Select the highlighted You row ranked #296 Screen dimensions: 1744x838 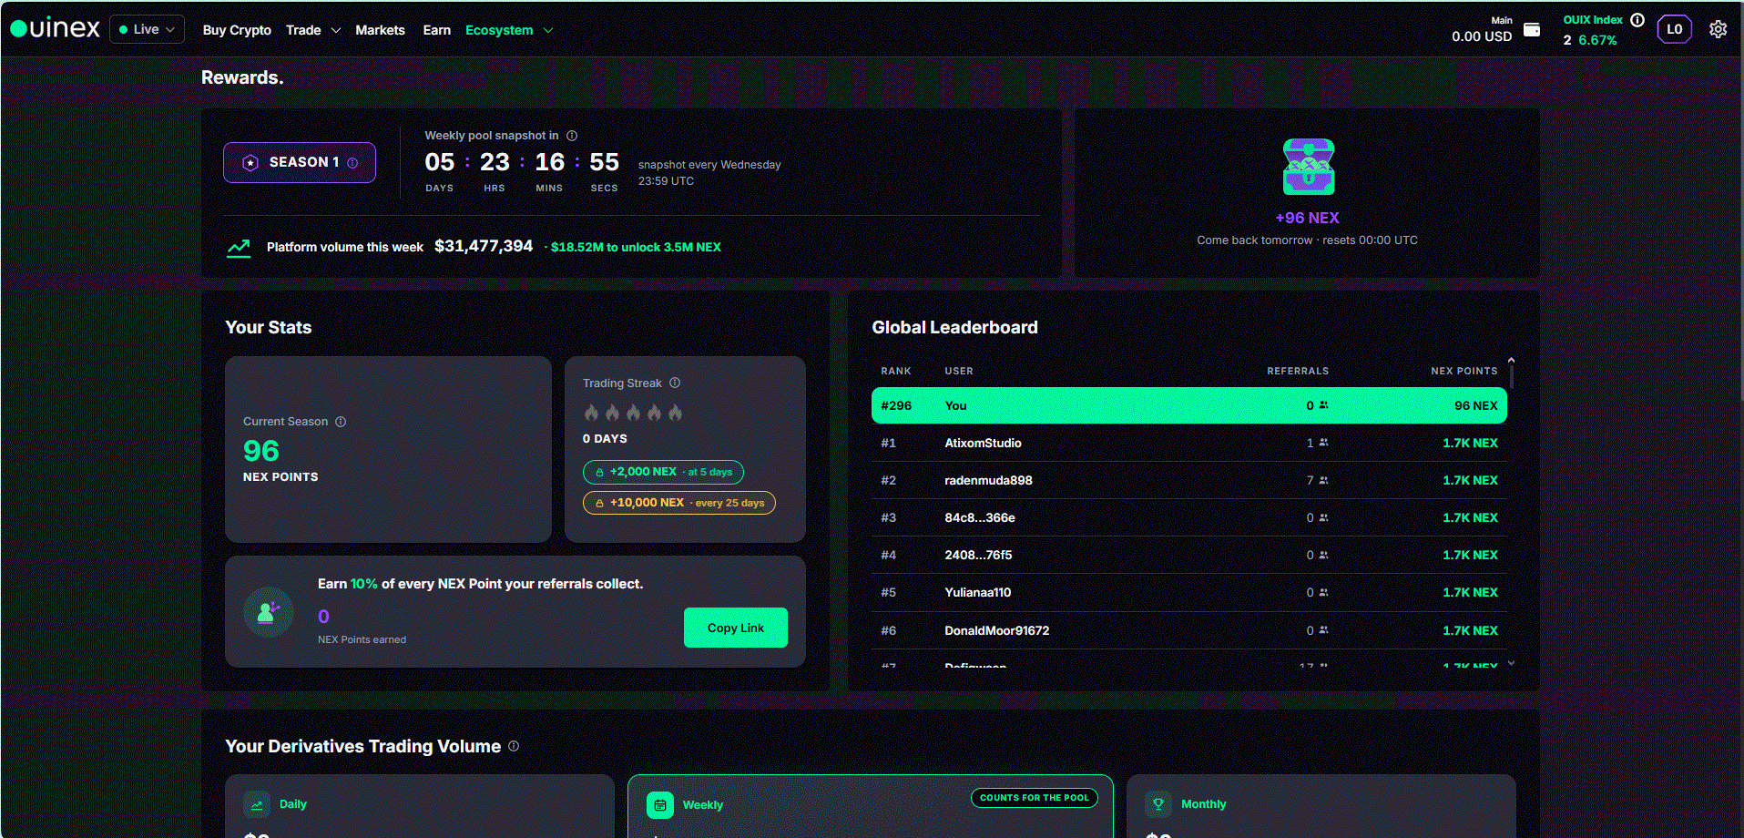coord(1189,405)
